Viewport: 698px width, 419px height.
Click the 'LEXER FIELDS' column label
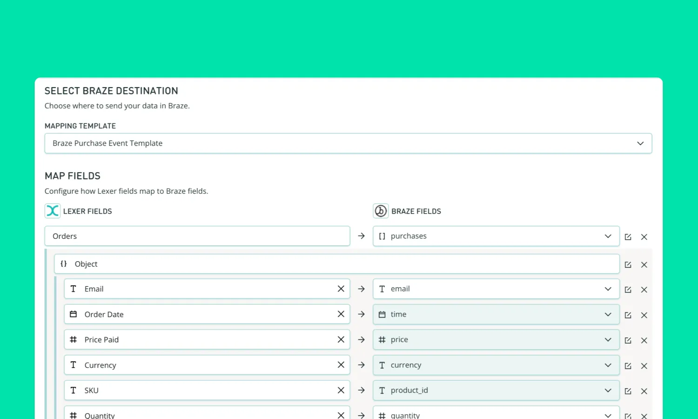pyautogui.click(x=87, y=211)
